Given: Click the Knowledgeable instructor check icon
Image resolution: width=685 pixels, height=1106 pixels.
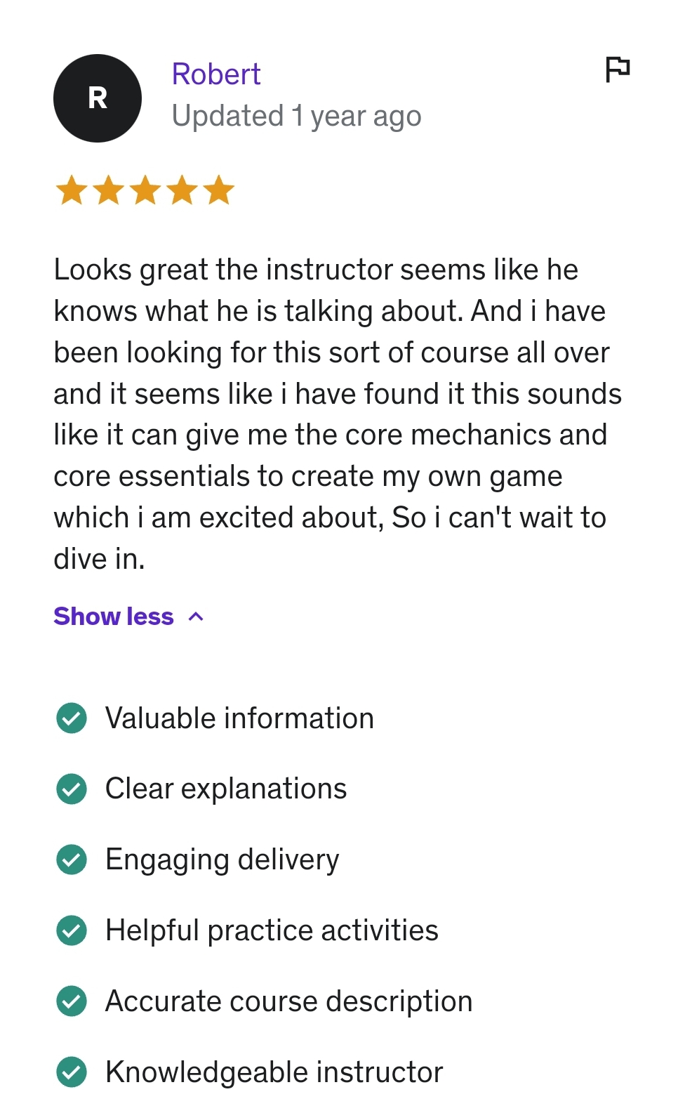Looking at the screenshot, I should (72, 1072).
